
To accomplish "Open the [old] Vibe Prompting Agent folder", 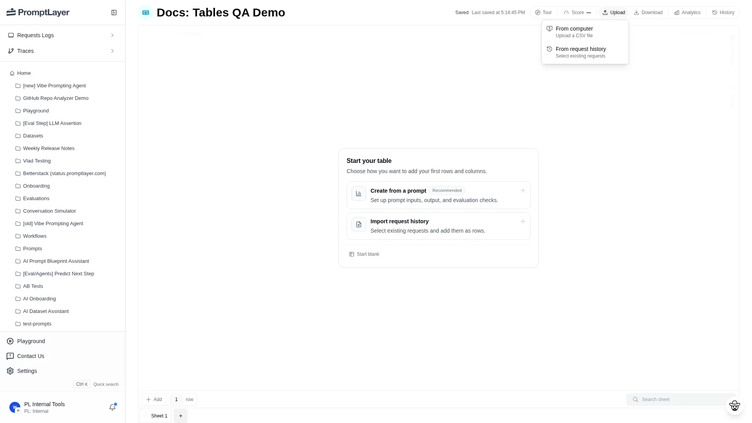I will click(53, 224).
